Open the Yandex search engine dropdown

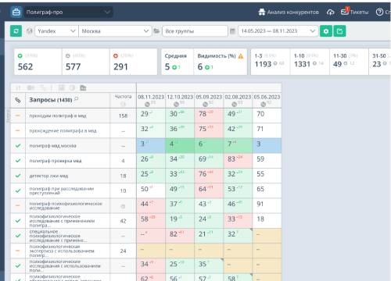(x=56, y=31)
